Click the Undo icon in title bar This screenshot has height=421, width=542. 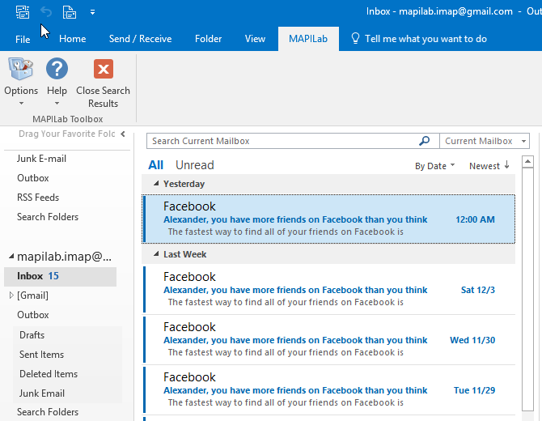coord(45,12)
